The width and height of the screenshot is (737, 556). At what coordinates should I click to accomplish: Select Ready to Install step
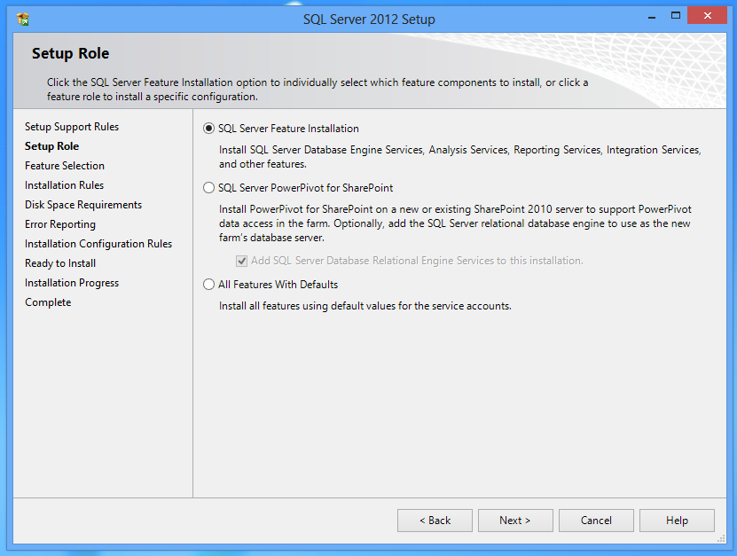(x=60, y=263)
